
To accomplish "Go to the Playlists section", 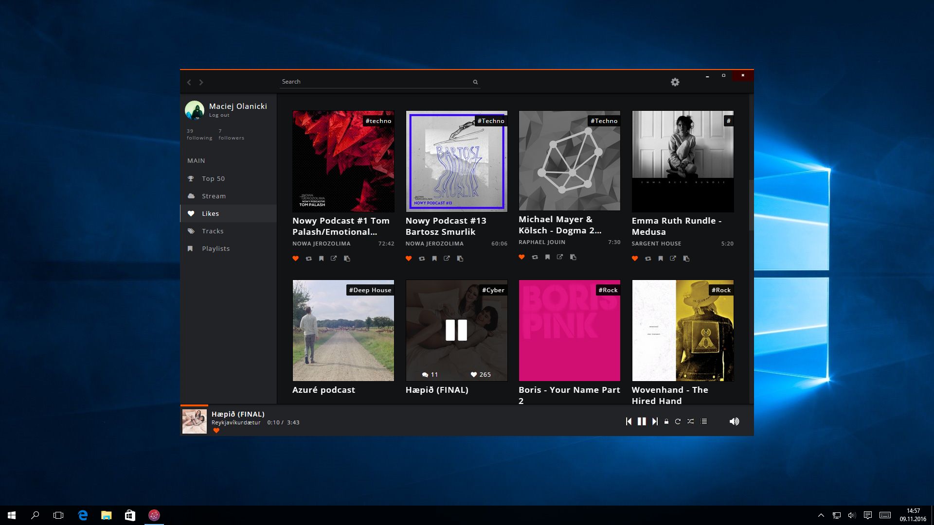I will 216,248.
